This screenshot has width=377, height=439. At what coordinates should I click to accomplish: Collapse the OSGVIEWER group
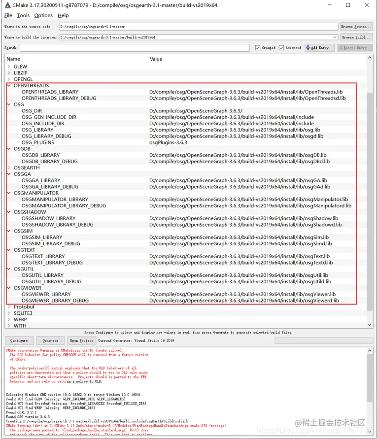point(9,288)
